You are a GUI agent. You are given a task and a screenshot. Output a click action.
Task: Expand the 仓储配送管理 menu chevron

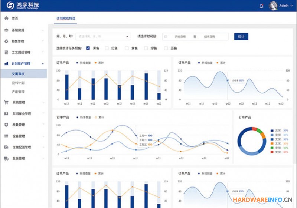[x=43, y=147]
